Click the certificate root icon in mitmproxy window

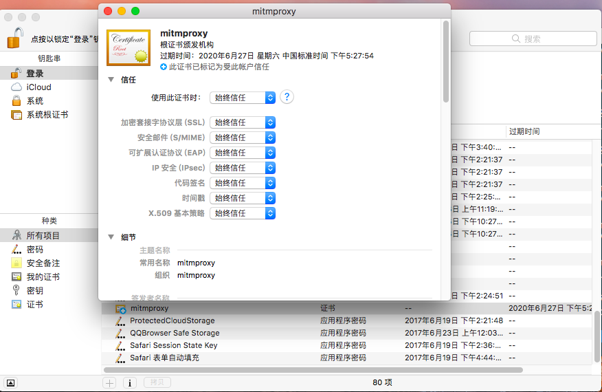pos(129,47)
